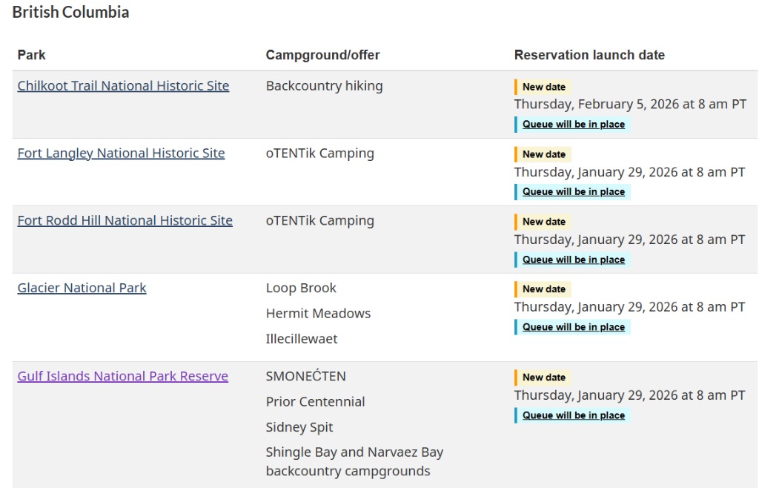
Task: Click the New date badge for Gulf Islands
Action: pos(543,377)
